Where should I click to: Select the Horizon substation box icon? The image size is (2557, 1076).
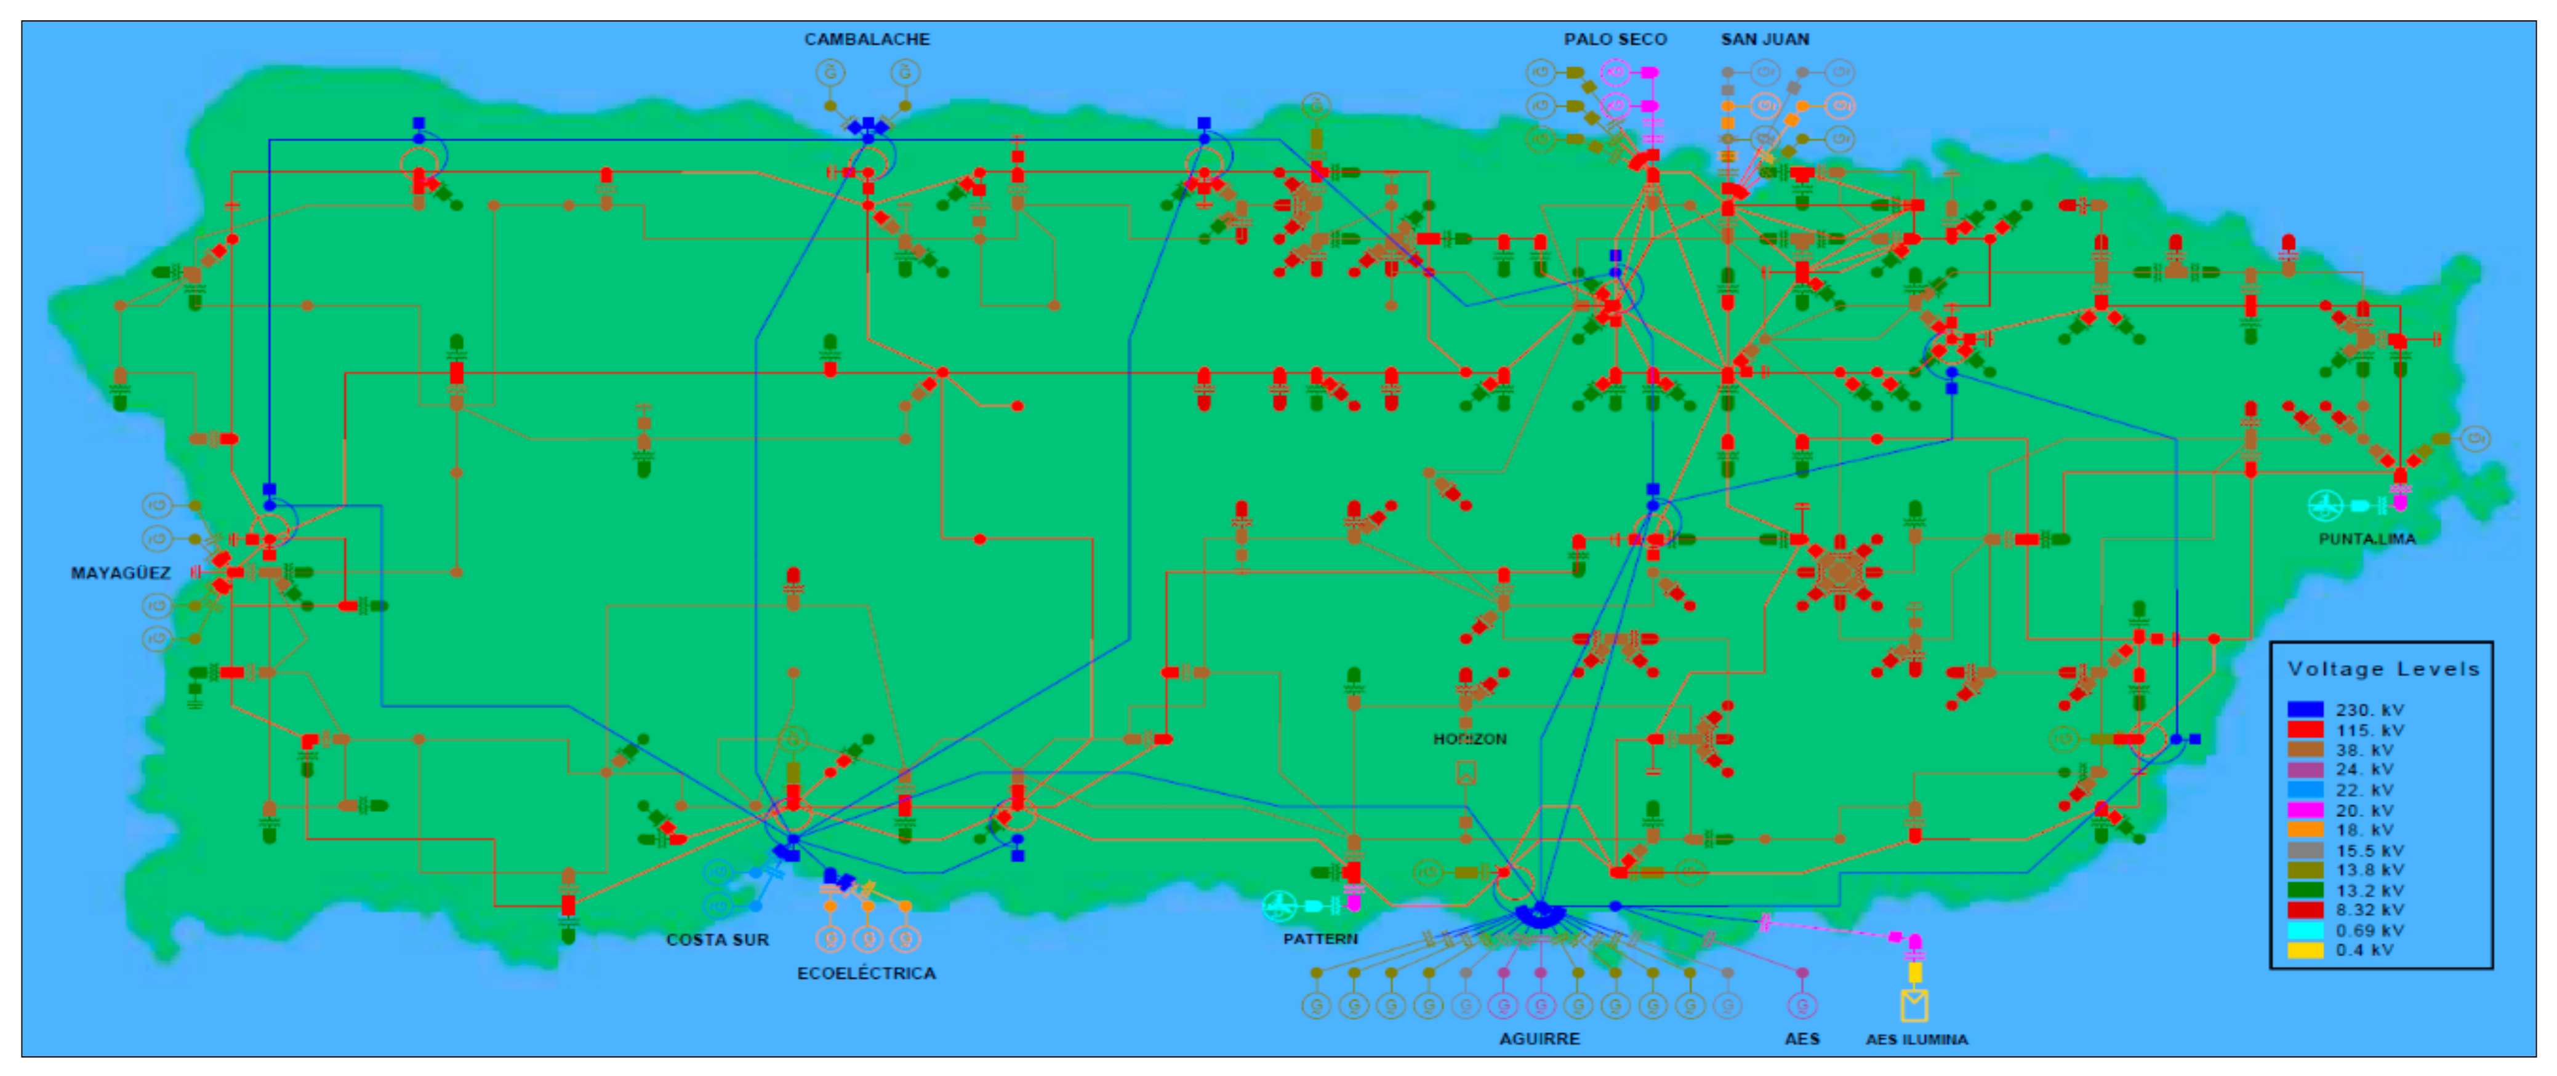[x=1466, y=773]
